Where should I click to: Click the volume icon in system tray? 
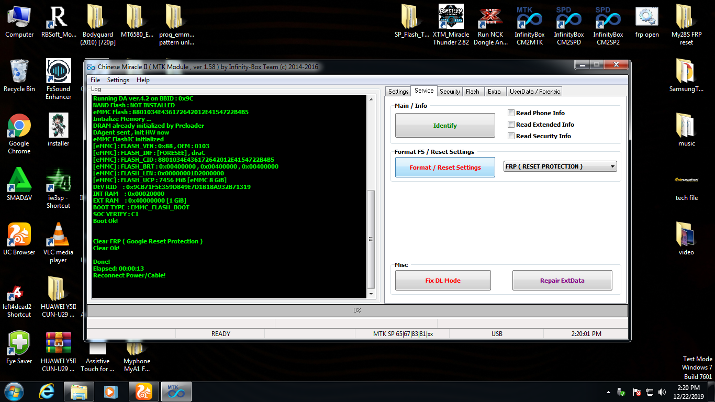pyautogui.click(x=662, y=392)
